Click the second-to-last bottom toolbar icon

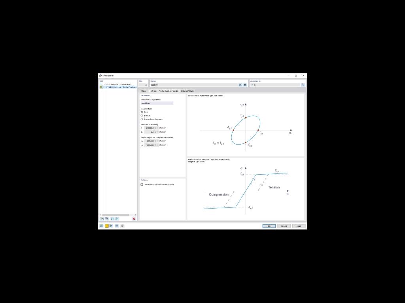pos(117,226)
